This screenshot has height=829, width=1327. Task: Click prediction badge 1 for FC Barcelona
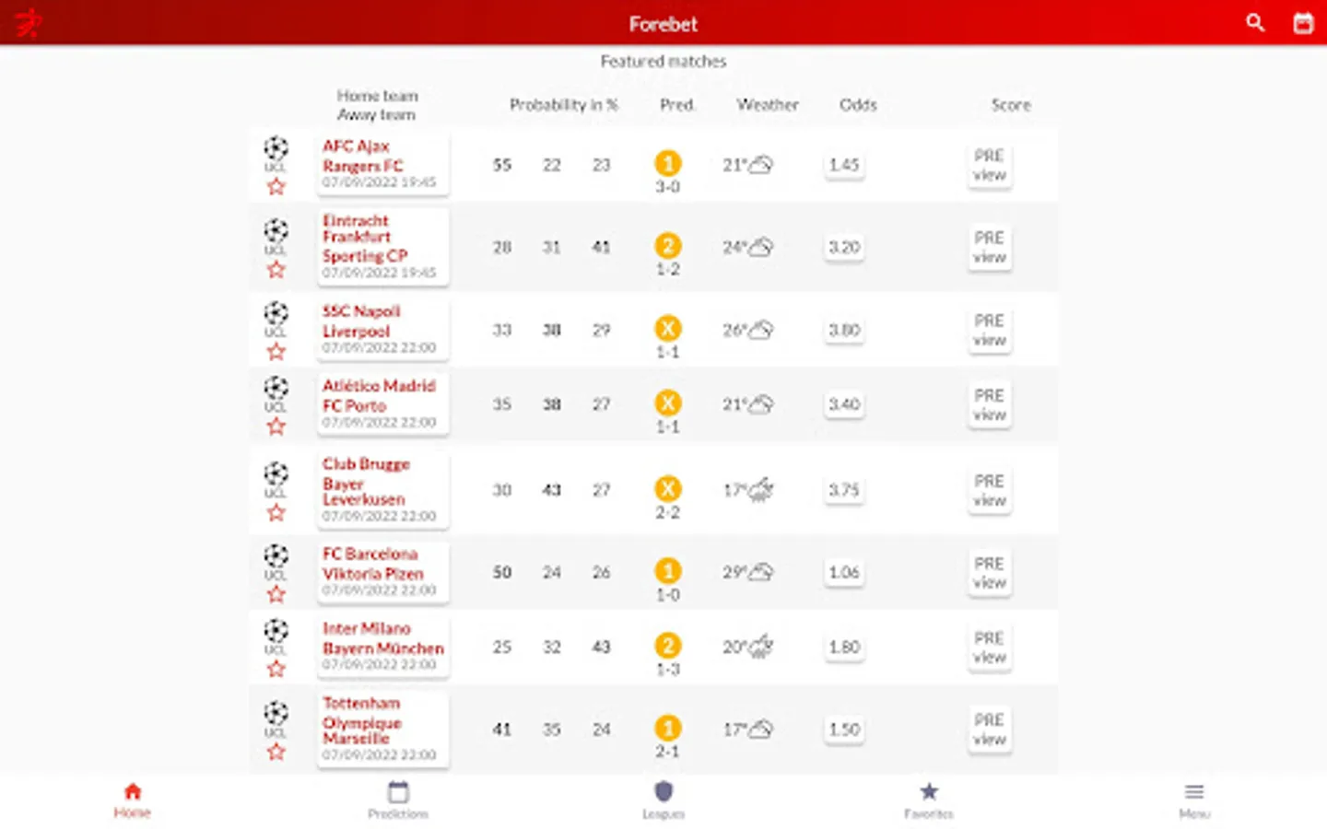[668, 571]
